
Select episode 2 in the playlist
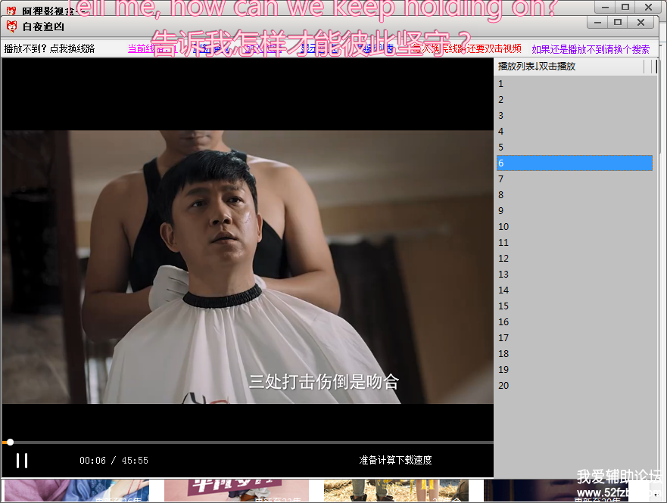point(575,99)
